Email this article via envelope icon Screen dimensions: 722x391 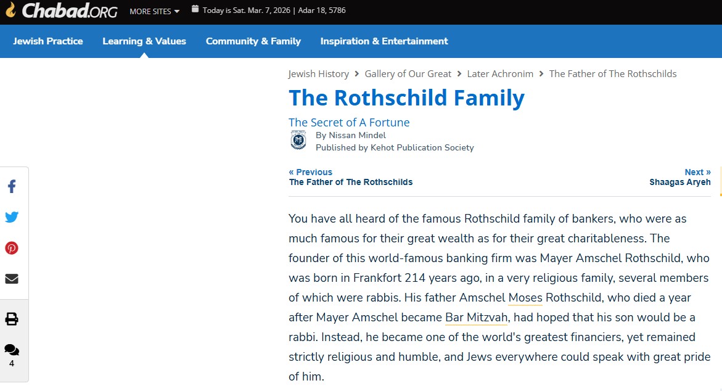(x=12, y=279)
